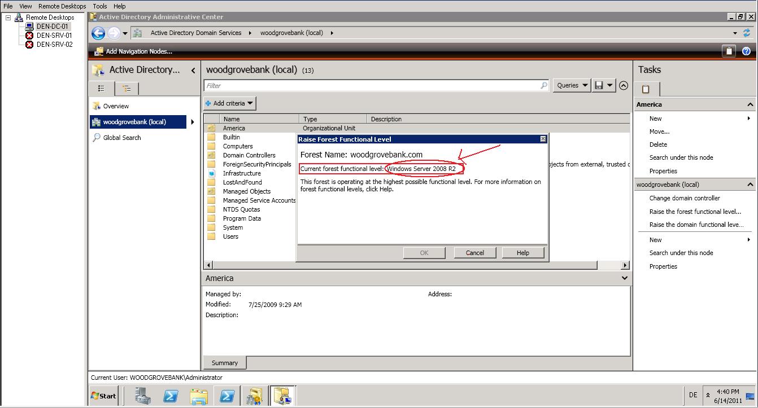758x408 pixels.
Task: Click the Domain Controllers folder icon
Action: click(211, 155)
